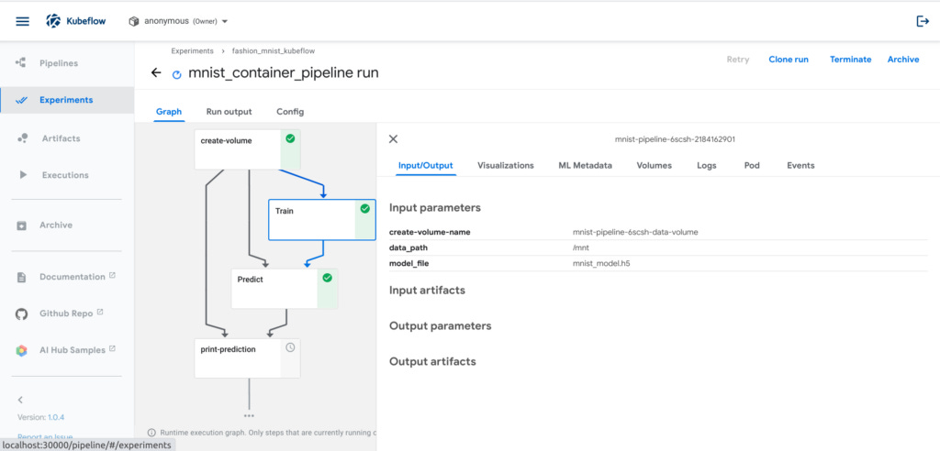Click the running status refresh icon
This screenshot has width=940, height=451.
[x=176, y=75]
